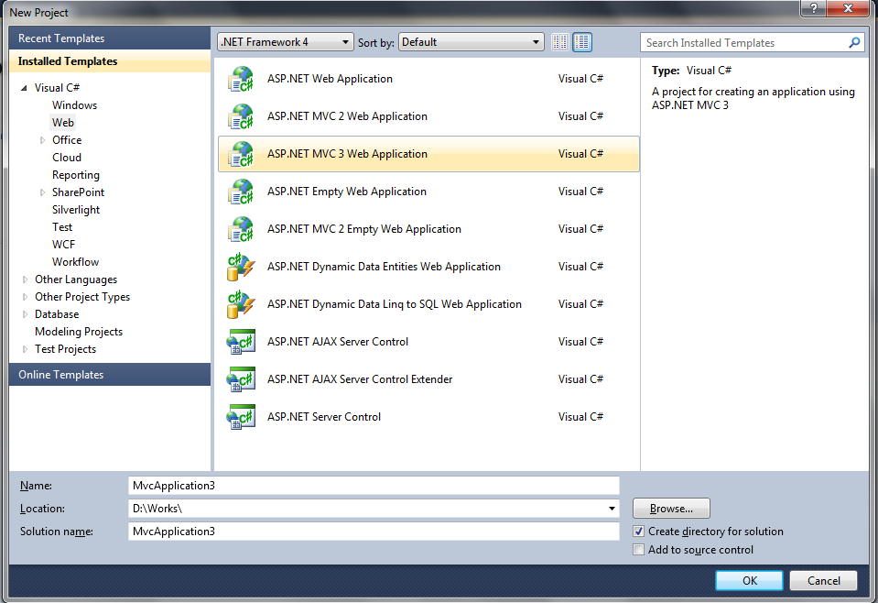The image size is (878, 603).
Task: Expand the SharePoint tree node
Action: tap(42, 192)
